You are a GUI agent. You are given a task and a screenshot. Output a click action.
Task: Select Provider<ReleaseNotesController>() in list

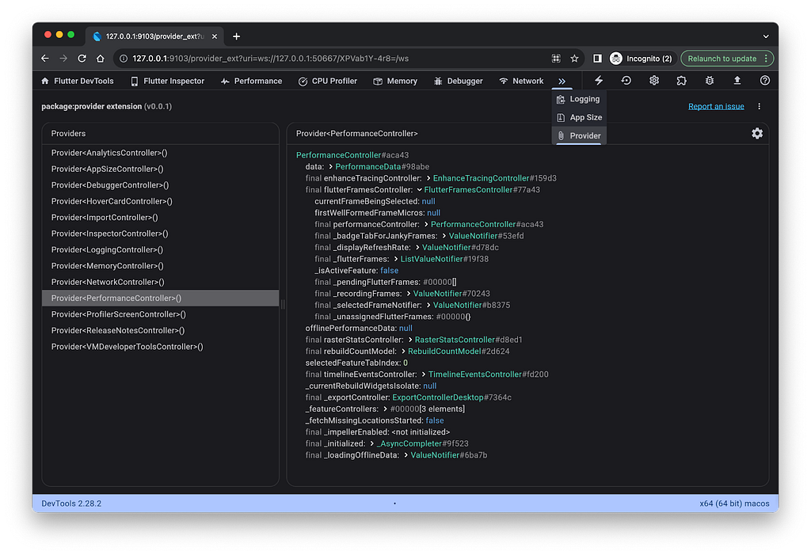[x=160, y=330]
